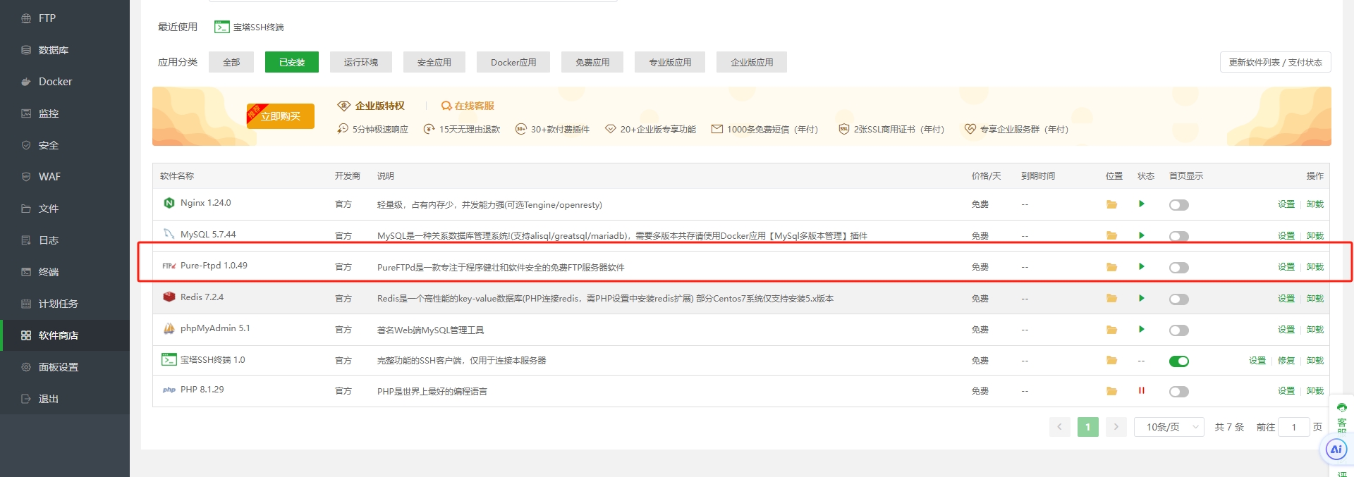1354x477 pixels.
Task: Click 立即购买 button on banner
Action: tap(281, 116)
